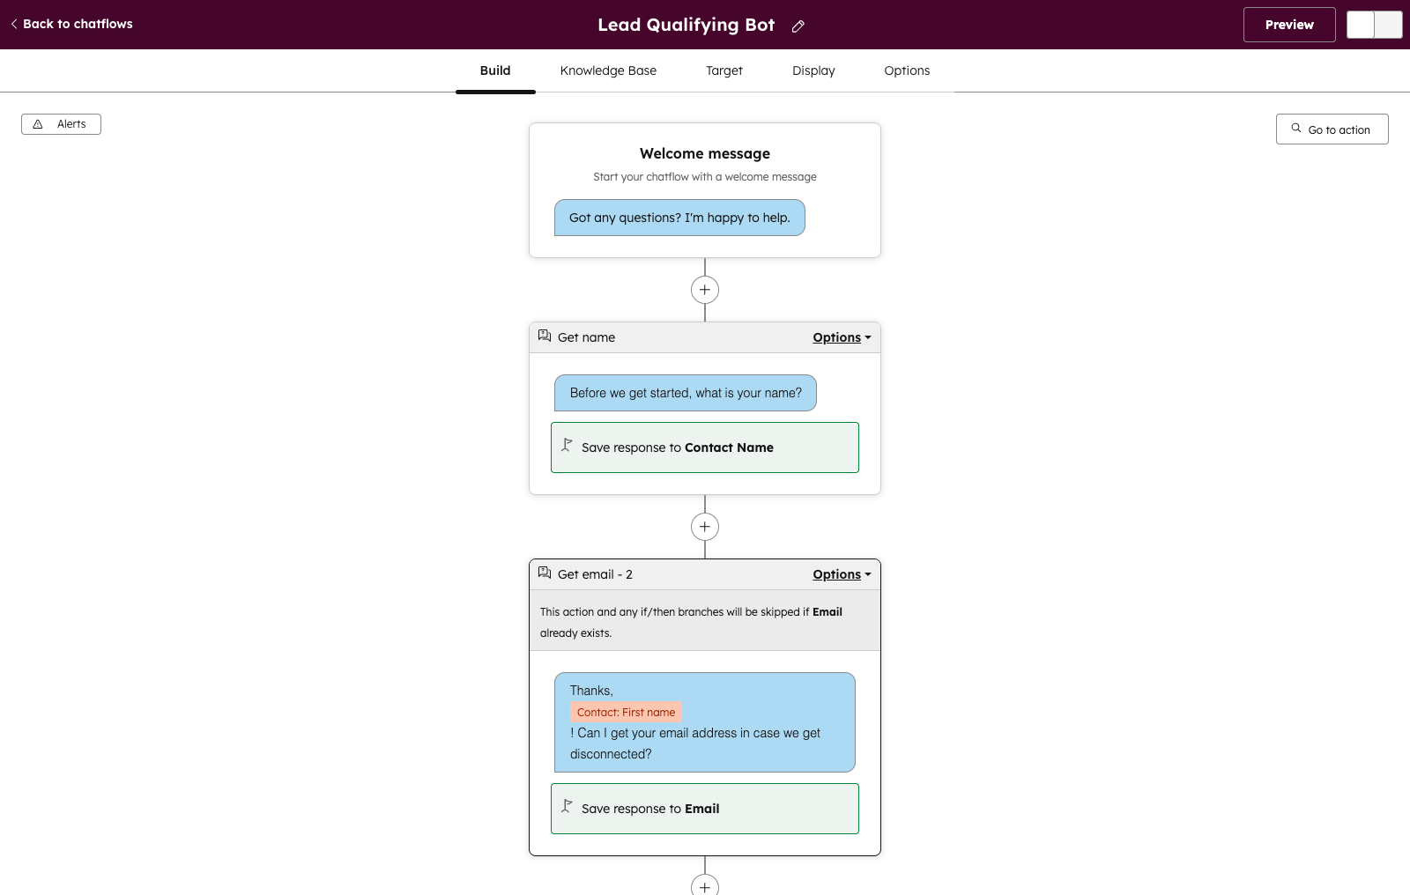1410x895 pixels.
Task: Click the Get email - 2 conversation icon
Action: click(545, 573)
